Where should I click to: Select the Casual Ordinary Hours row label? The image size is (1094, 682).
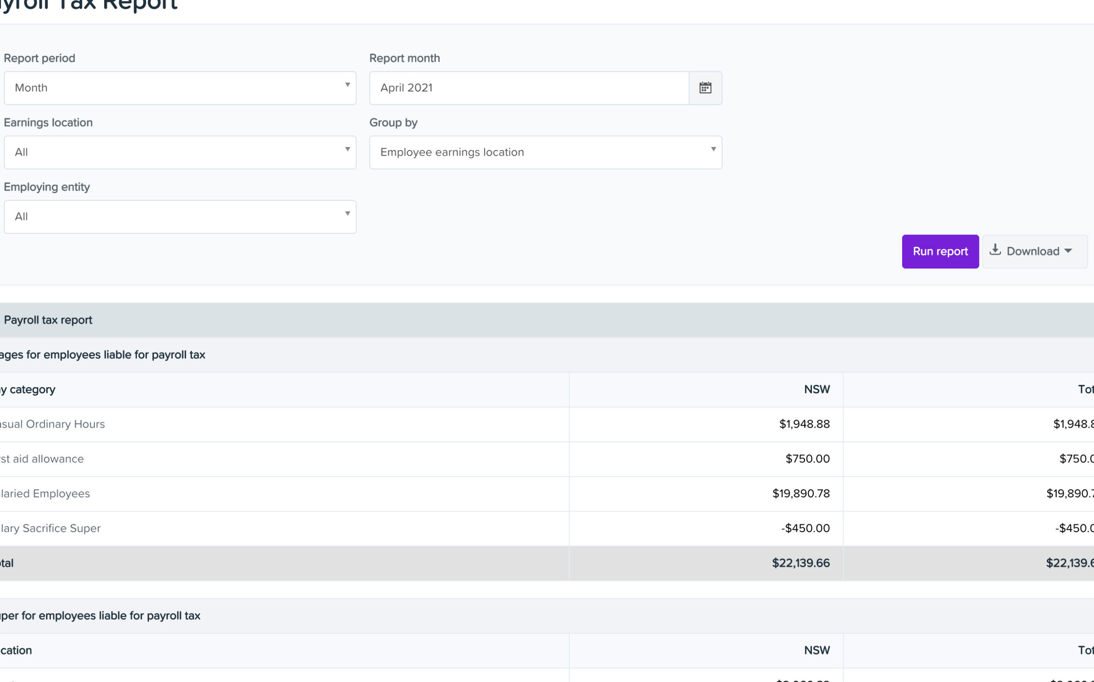click(52, 424)
